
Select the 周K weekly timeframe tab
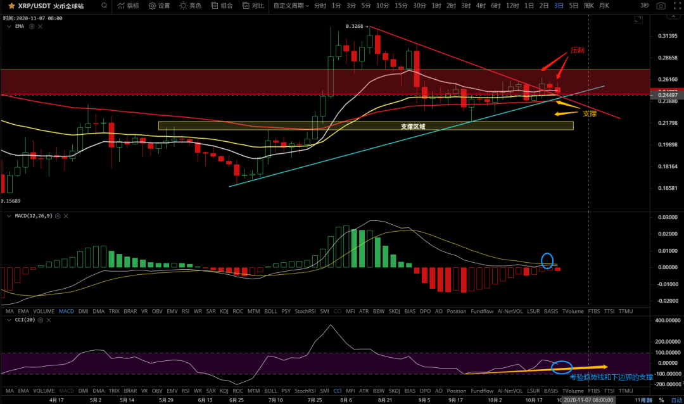coord(588,6)
